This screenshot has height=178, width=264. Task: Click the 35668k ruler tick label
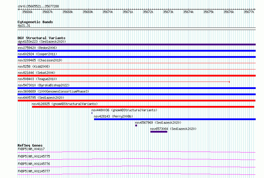(68, 12)
